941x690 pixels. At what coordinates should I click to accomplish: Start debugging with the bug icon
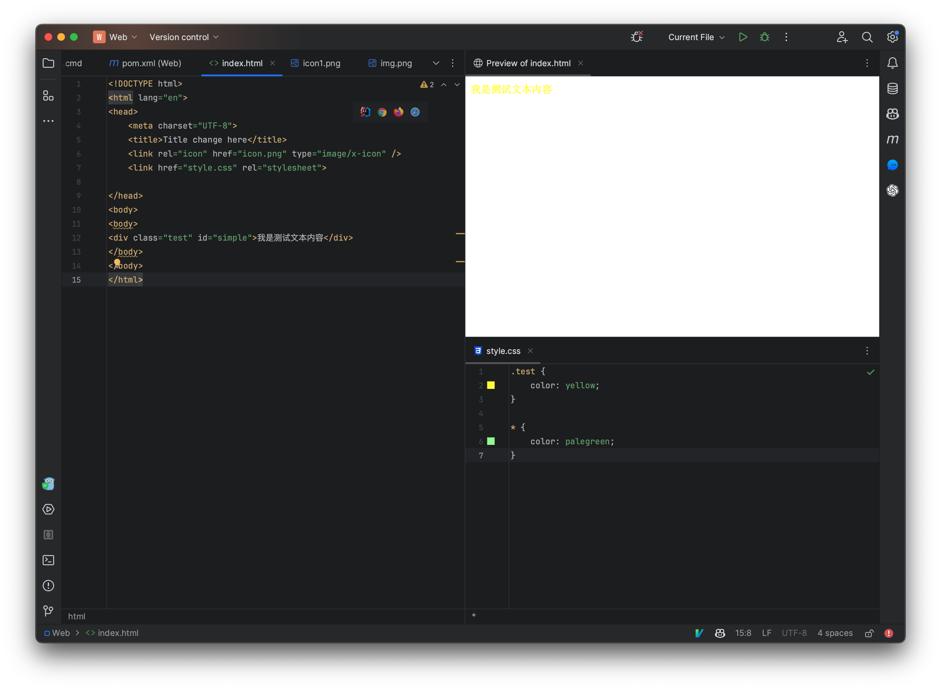(x=764, y=37)
